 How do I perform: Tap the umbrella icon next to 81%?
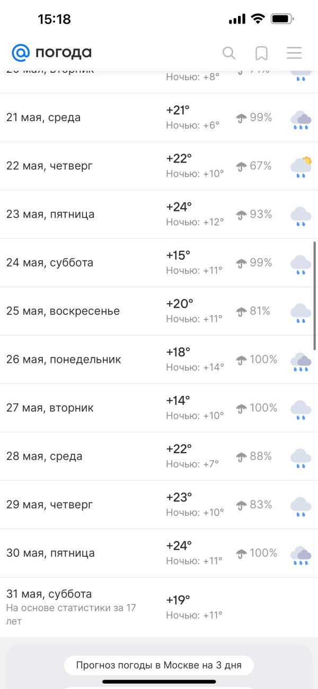[x=242, y=311]
